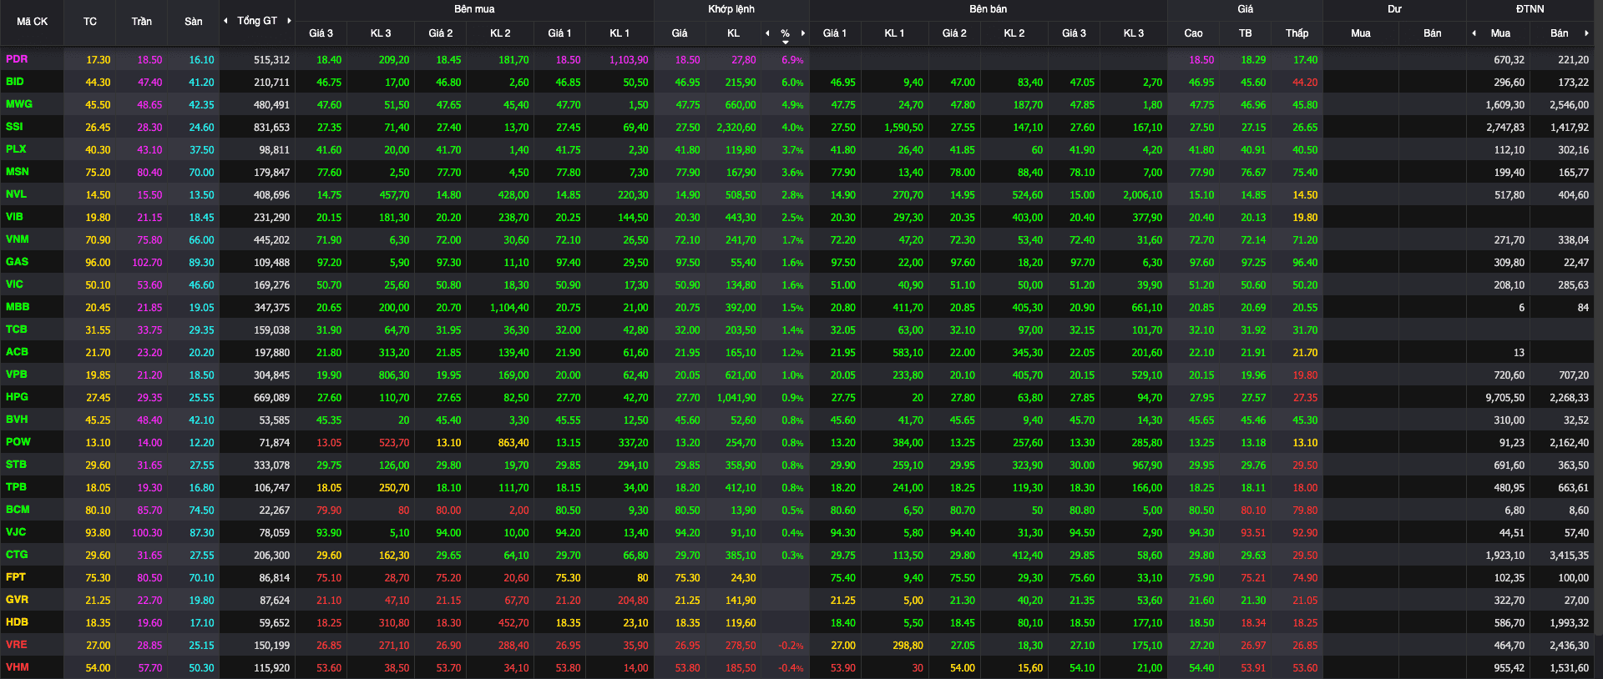Open the VPB stock symbol
This screenshot has height=679, width=1603.
click(x=17, y=375)
